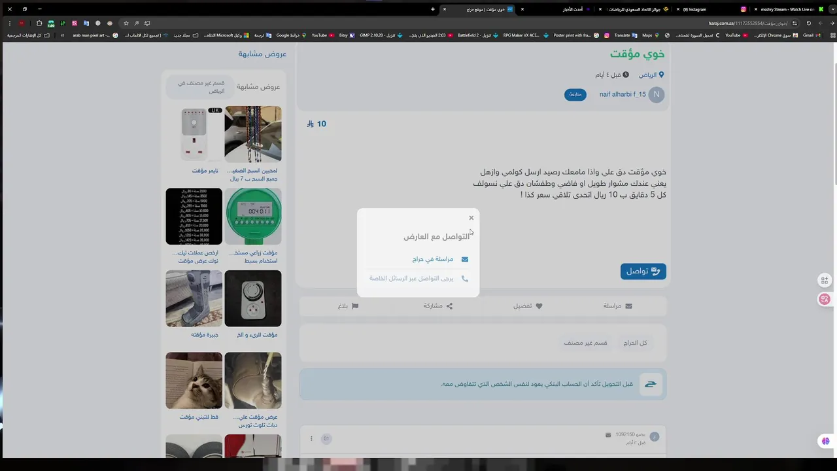Open Chrome three-dot menu

point(9,23)
